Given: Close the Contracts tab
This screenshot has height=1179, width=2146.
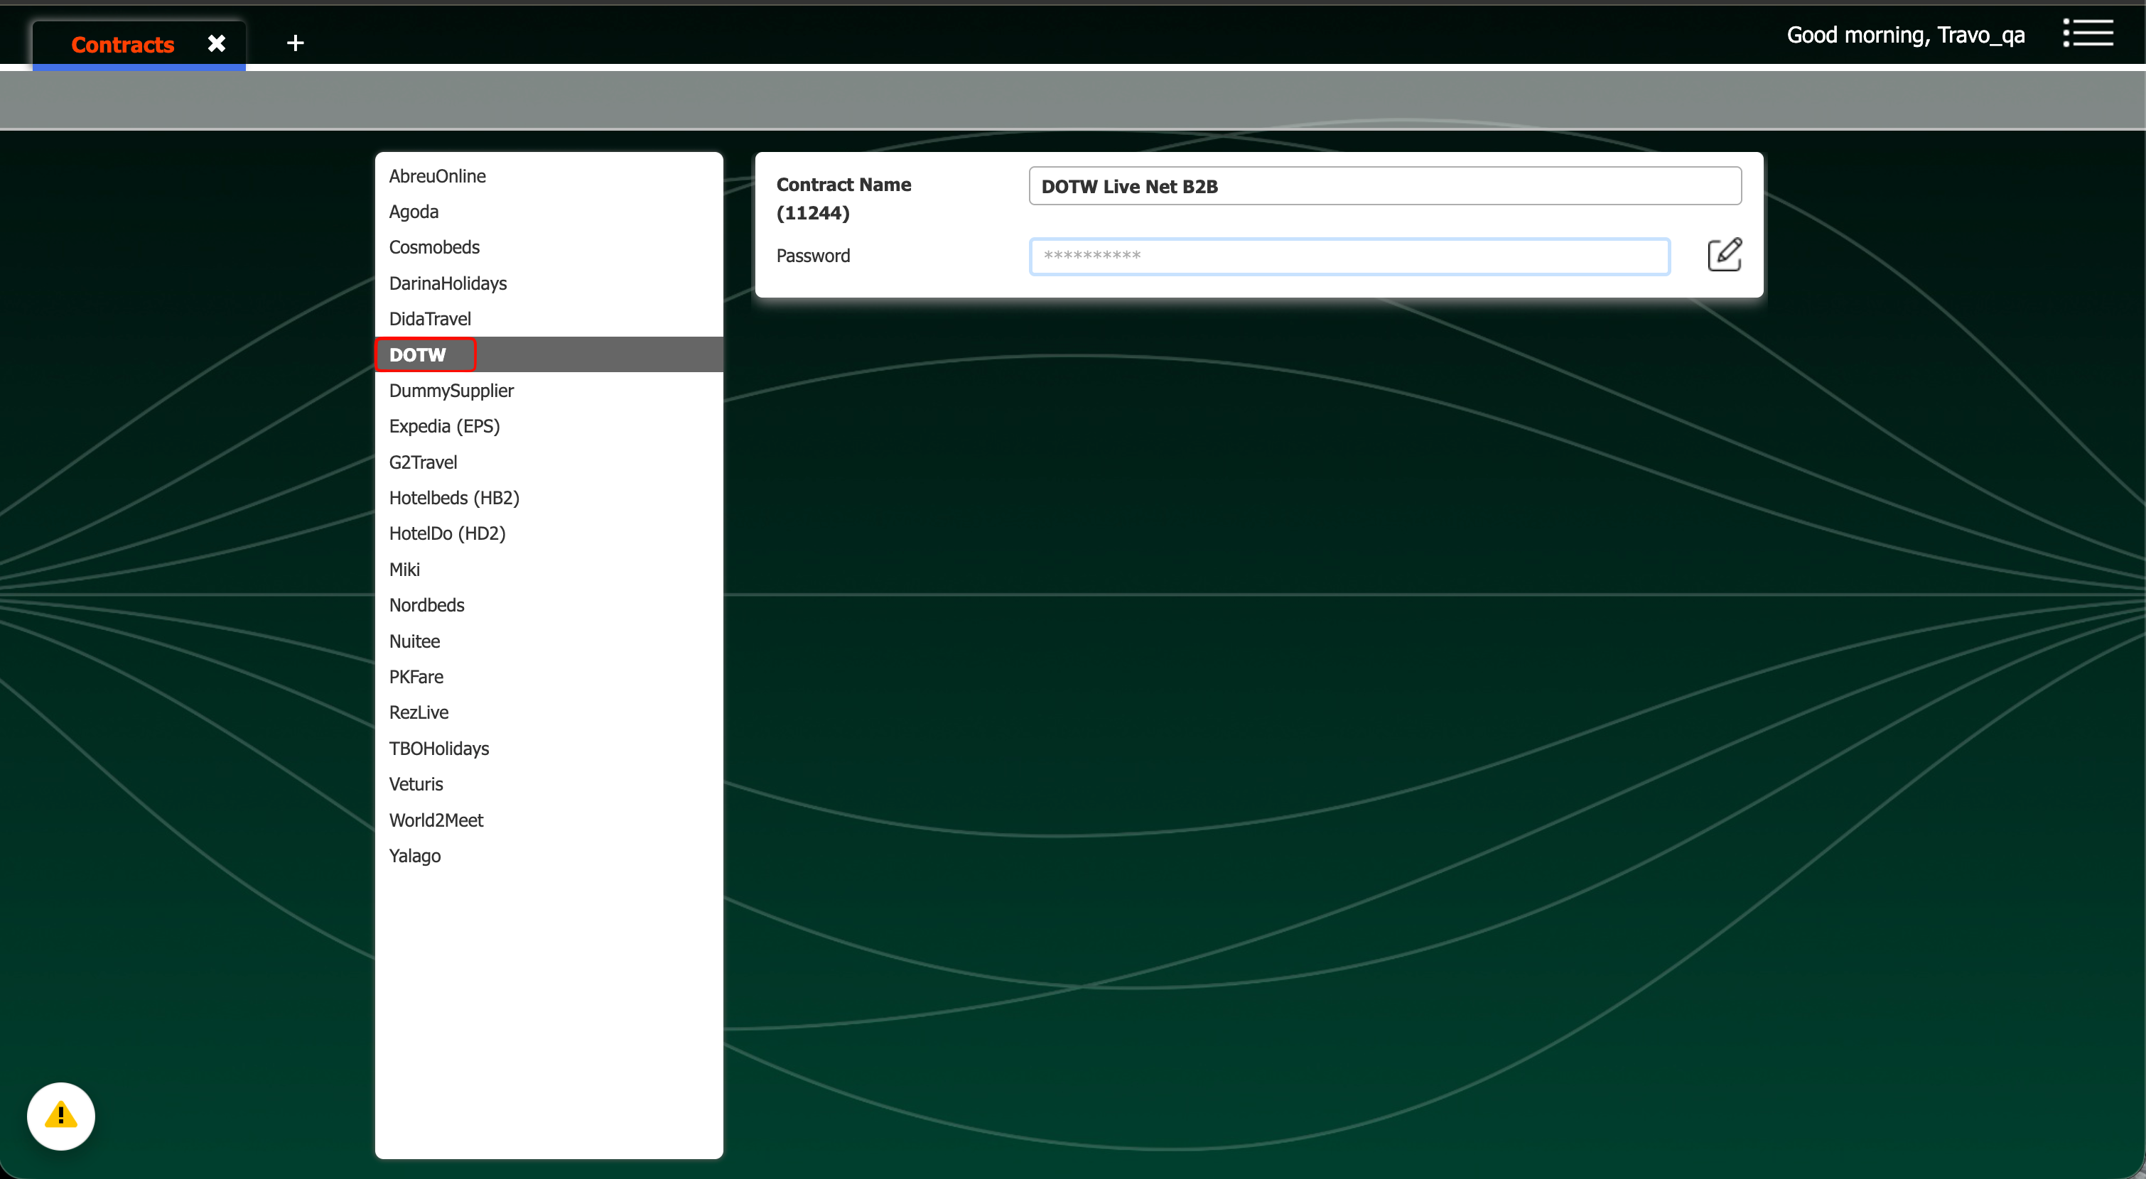Looking at the screenshot, I should pyautogui.click(x=217, y=43).
